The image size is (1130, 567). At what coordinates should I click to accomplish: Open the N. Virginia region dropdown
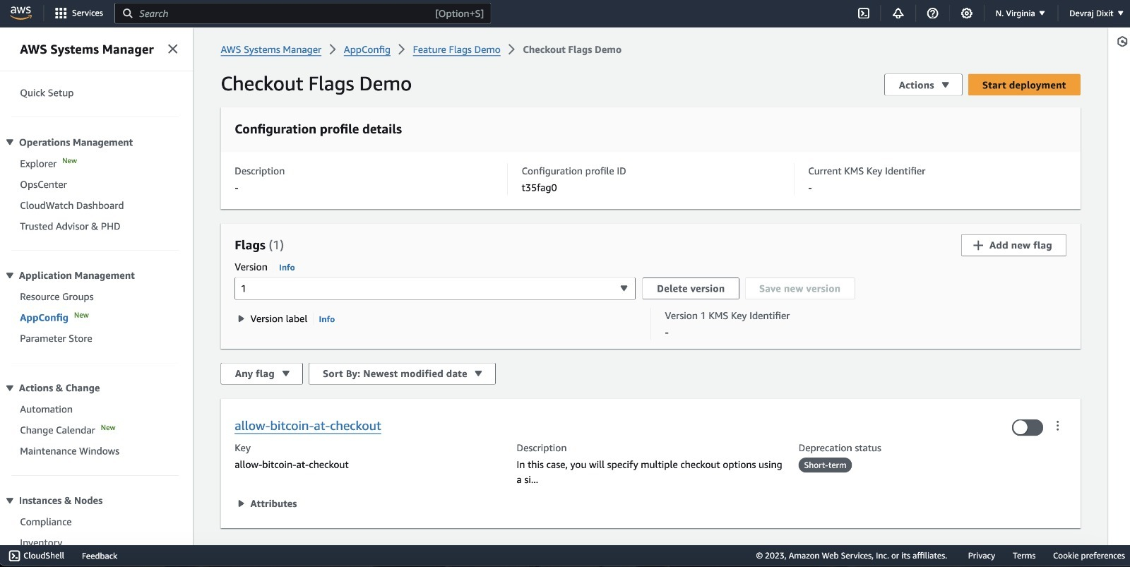1020,13
